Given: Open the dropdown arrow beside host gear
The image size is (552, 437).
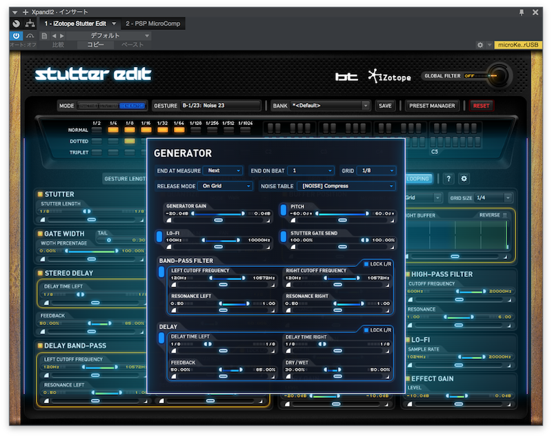Looking at the screenshot, I should point(489,45).
